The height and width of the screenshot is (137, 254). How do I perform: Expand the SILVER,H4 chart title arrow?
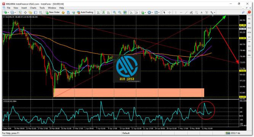click(x=4, y=17)
